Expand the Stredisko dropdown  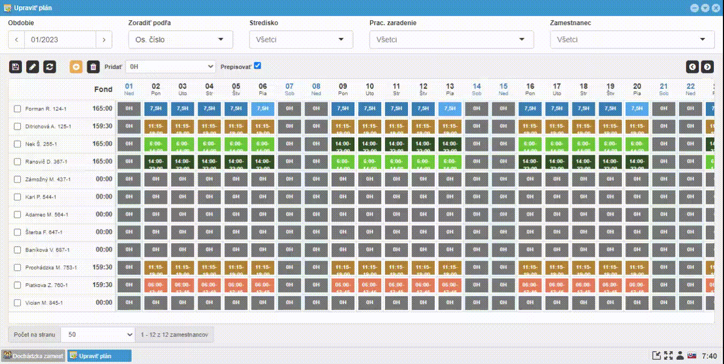[301, 40]
